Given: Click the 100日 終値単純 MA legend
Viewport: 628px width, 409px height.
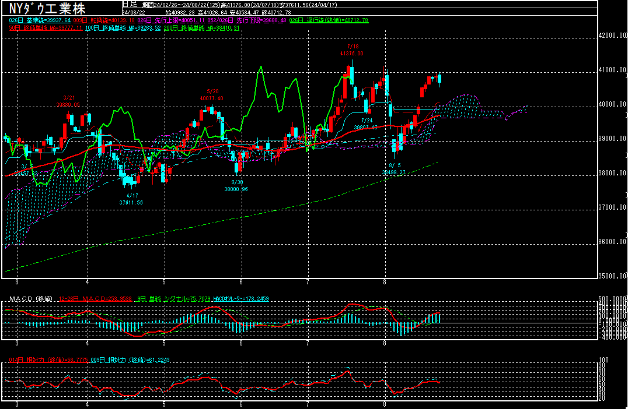Looking at the screenshot, I should click(123, 28).
